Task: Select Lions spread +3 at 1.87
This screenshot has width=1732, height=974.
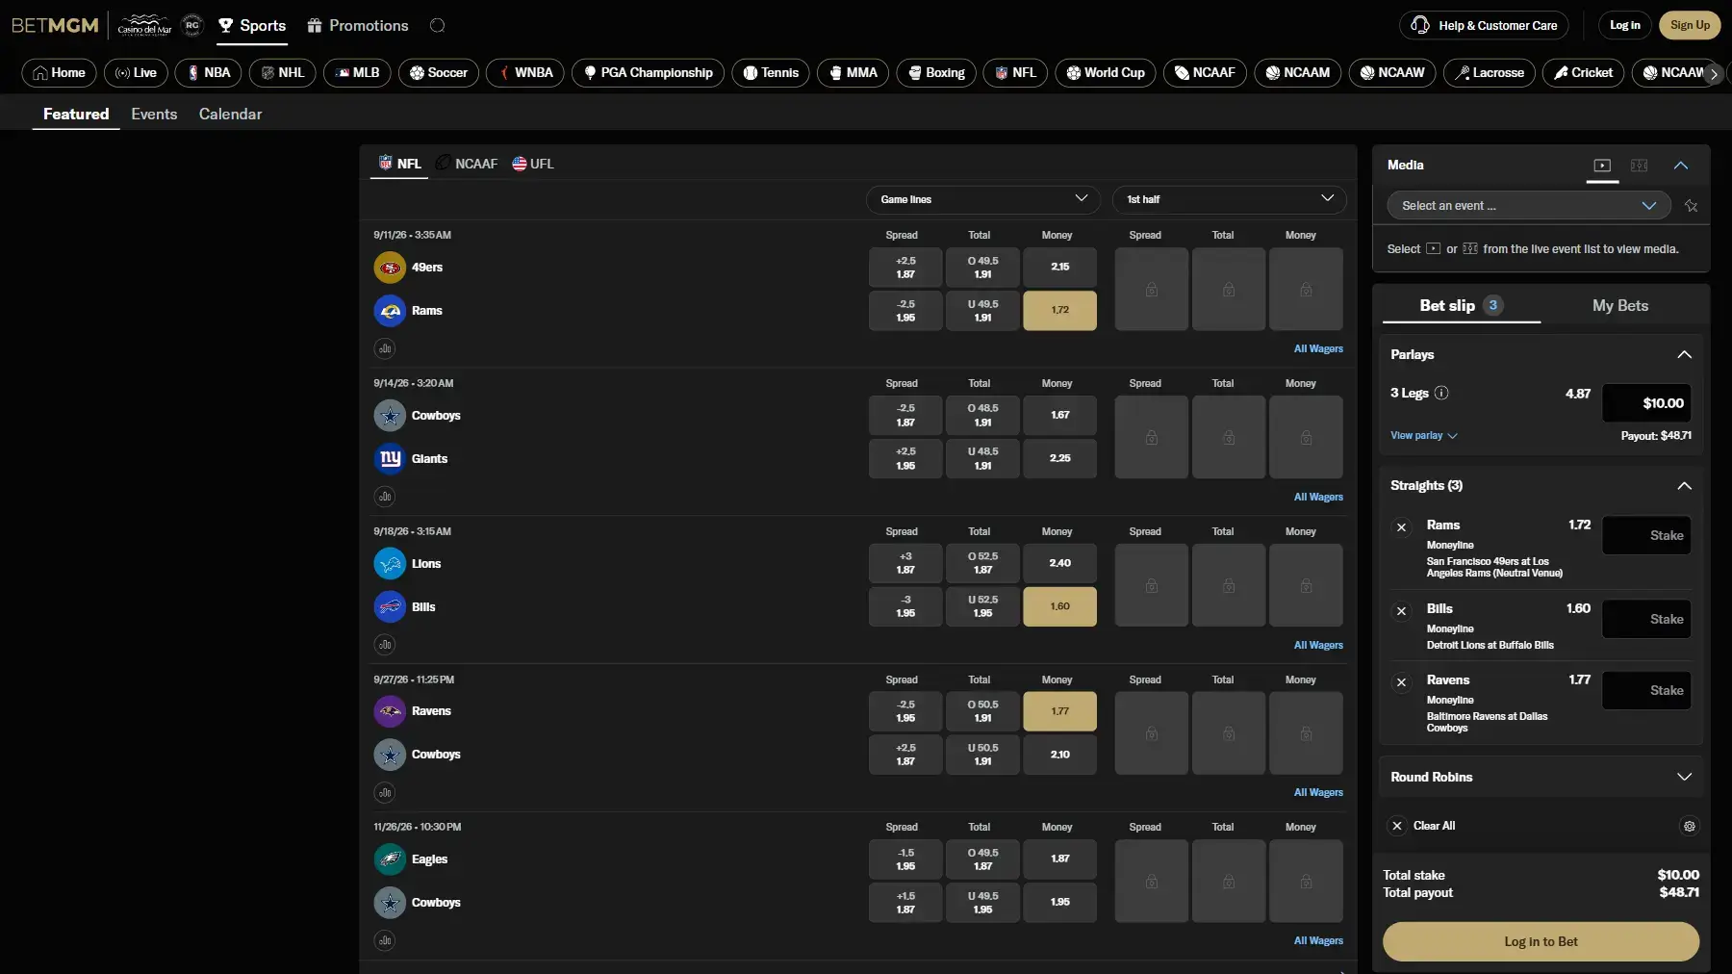Action: pyautogui.click(x=905, y=564)
